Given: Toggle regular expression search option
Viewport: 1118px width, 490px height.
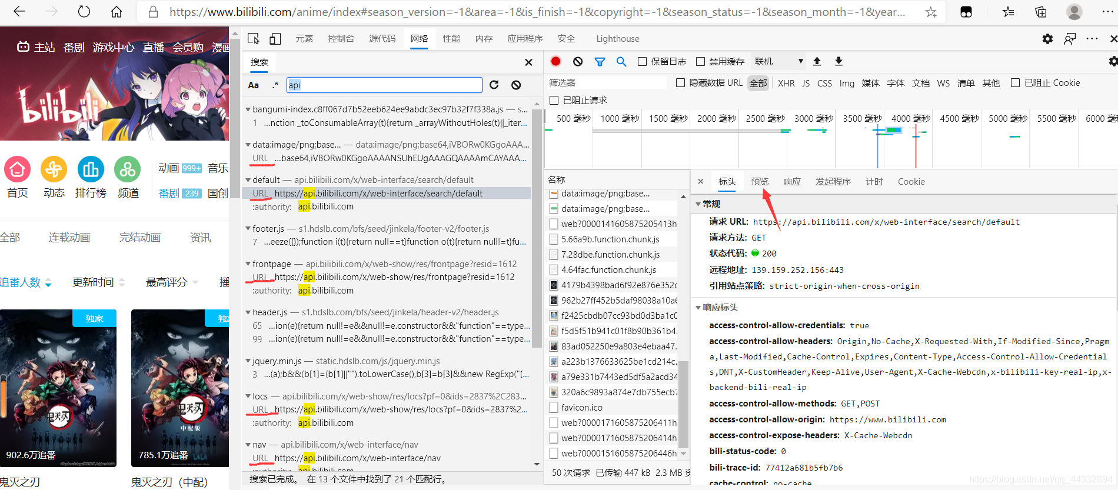Looking at the screenshot, I should (x=275, y=85).
